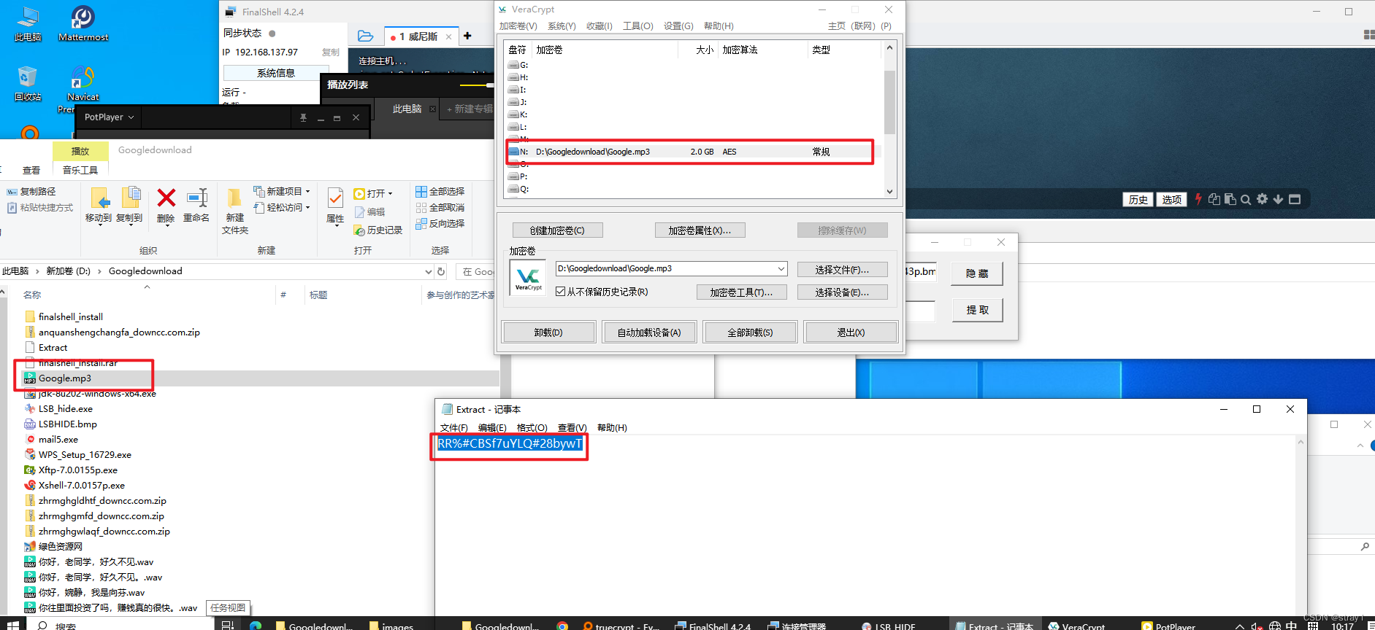Click the Chrome icon on the taskbar
1375x630 pixels.
[x=562, y=626]
